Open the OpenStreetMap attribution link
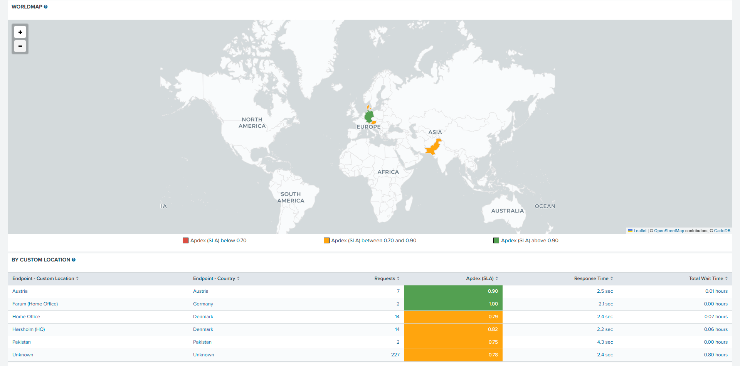Image resolution: width=740 pixels, height=366 pixels. click(x=669, y=231)
